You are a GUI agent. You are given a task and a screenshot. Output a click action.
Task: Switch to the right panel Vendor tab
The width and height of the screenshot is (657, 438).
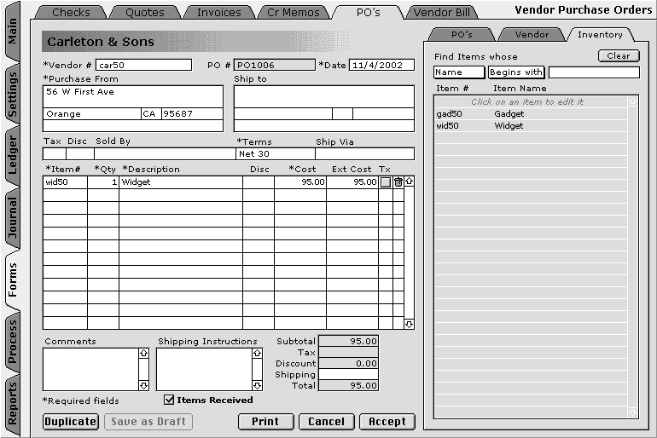(532, 35)
